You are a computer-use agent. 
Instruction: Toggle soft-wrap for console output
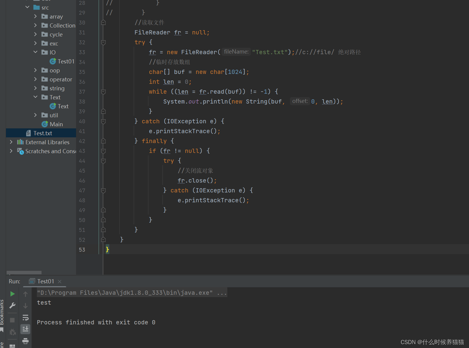[25, 317]
